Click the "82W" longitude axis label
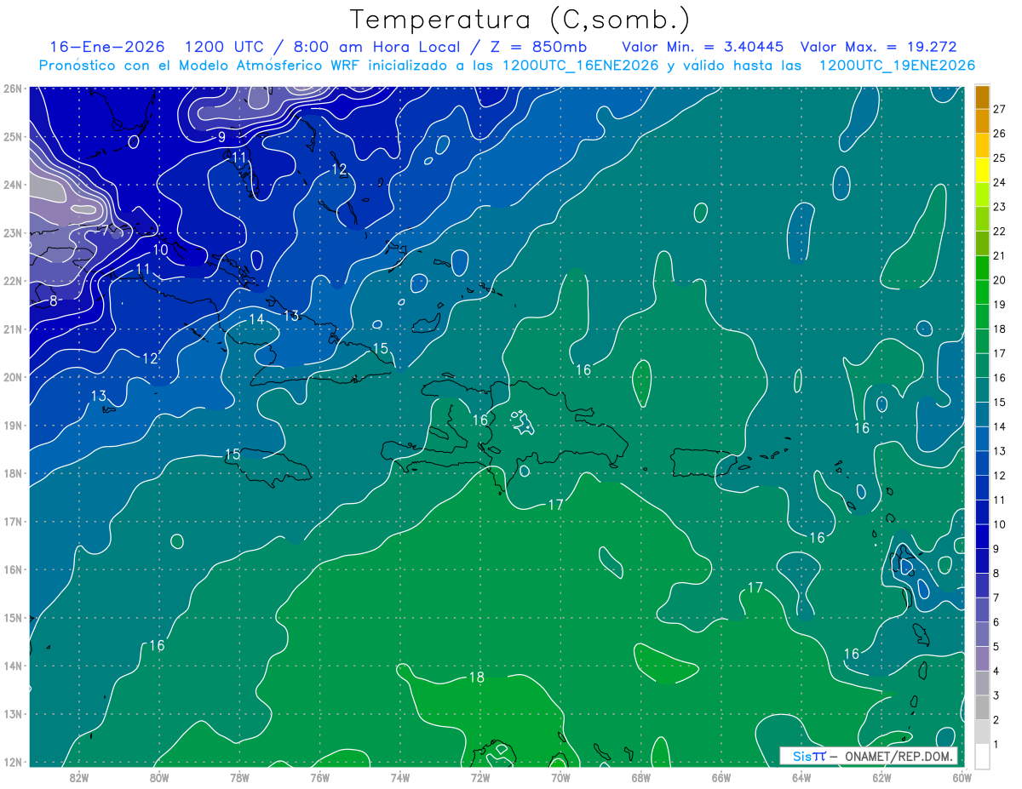Screen dimensions: 1022x789 point(79,776)
